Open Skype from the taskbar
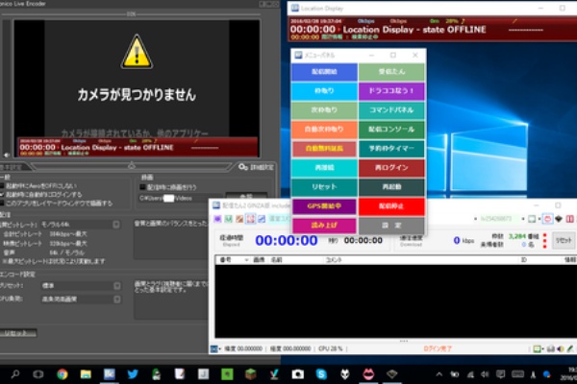 [321, 374]
